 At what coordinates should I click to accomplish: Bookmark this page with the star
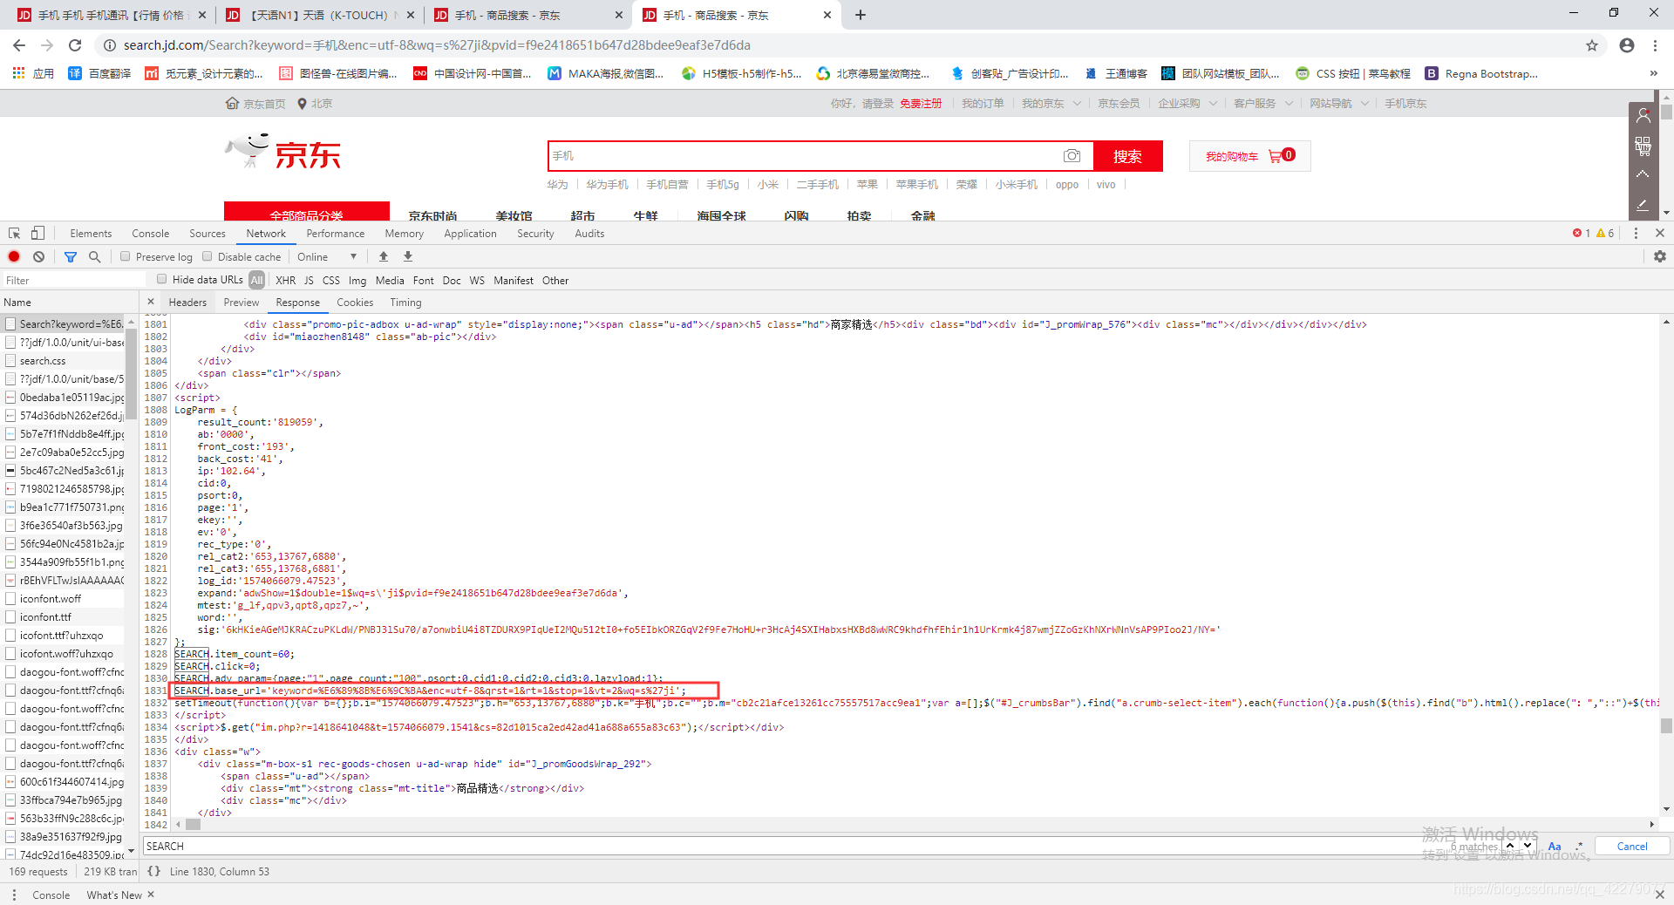tap(1592, 45)
